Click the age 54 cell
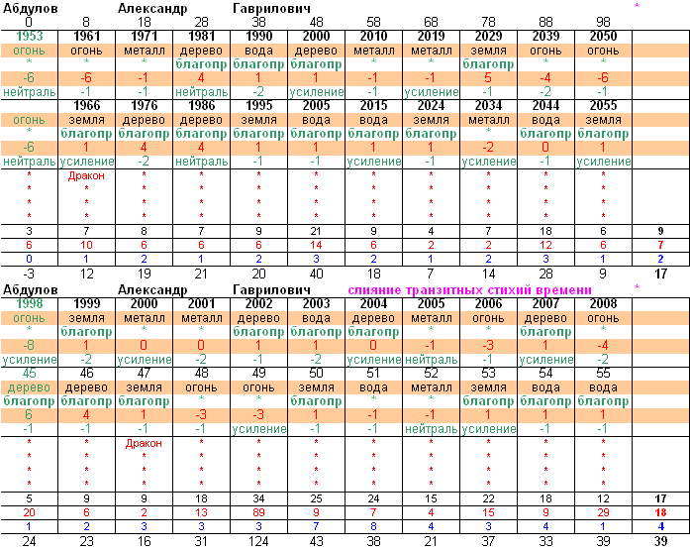Image resolution: width=690 pixels, height=550 pixels. [x=545, y=374]
